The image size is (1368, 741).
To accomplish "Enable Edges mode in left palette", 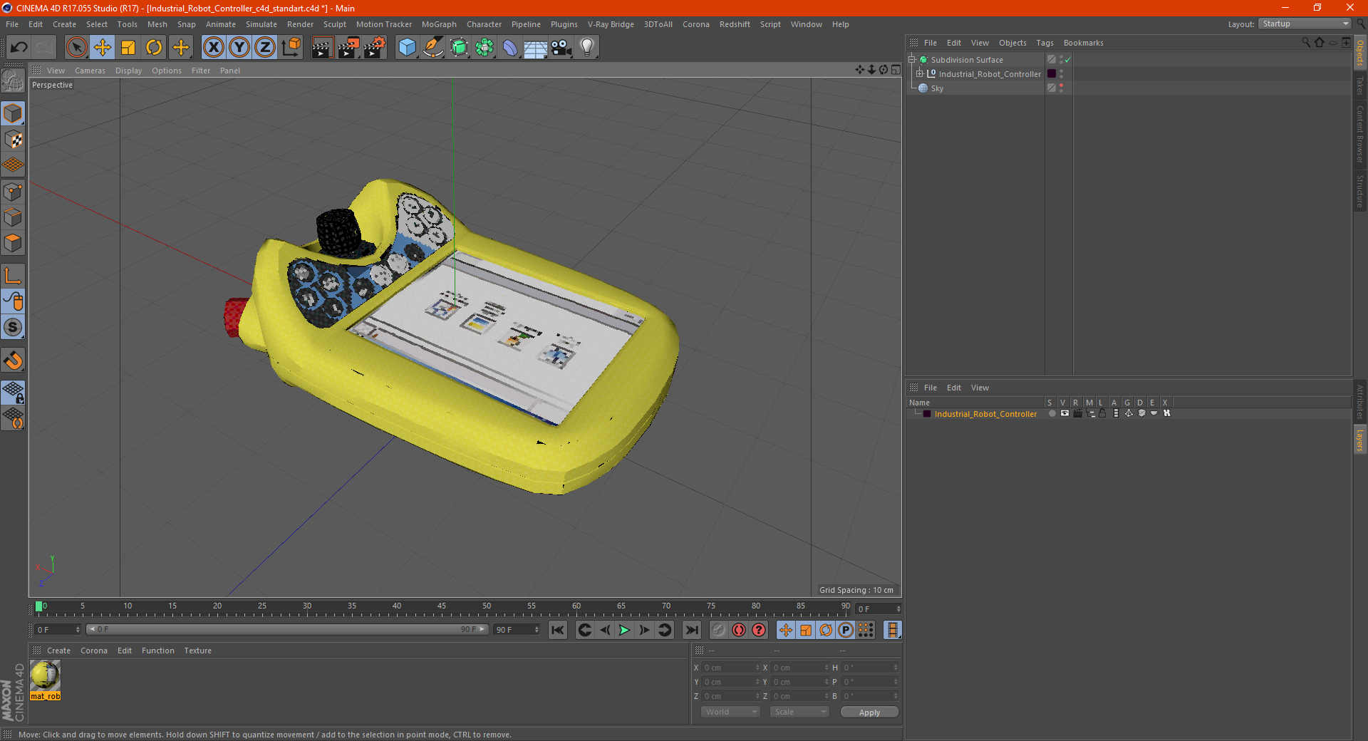I will click(13, 217).
